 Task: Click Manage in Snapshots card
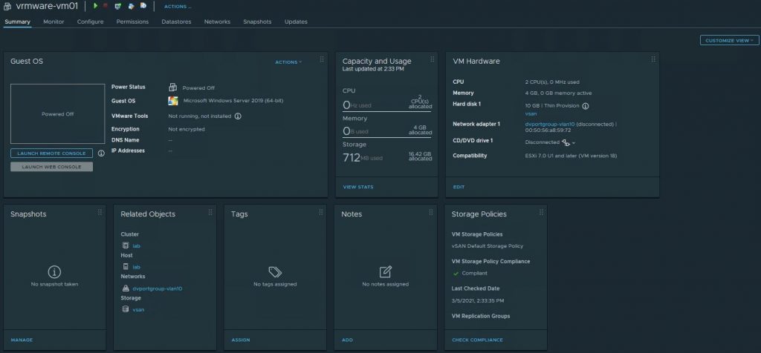[x=22, y=340]
